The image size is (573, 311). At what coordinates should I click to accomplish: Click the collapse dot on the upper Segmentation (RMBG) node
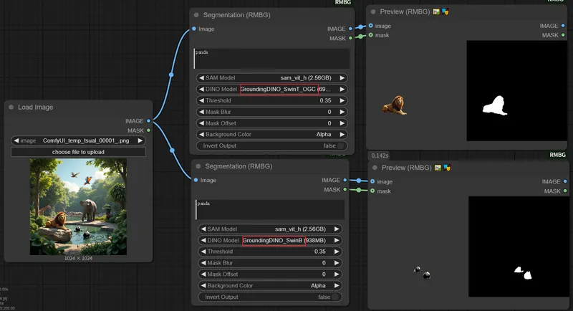(x=196, y=14)
